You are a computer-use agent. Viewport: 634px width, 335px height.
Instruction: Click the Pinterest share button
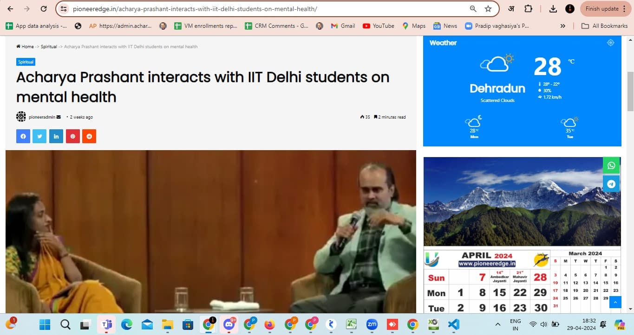[72, 136]
